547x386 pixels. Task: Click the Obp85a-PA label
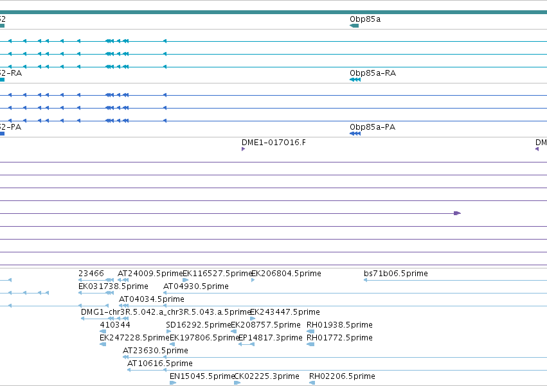(373, 127)
